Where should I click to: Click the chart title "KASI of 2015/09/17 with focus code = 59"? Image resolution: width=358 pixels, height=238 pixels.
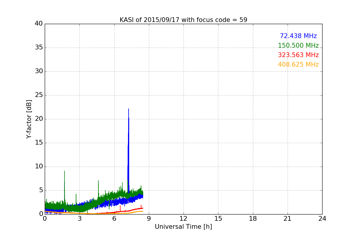tap(183, 20)
